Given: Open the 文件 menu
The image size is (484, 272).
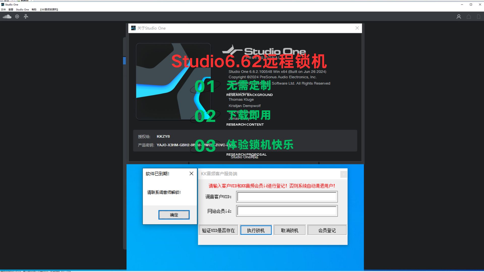Looking at the screenshot, I should pos(3,10).
